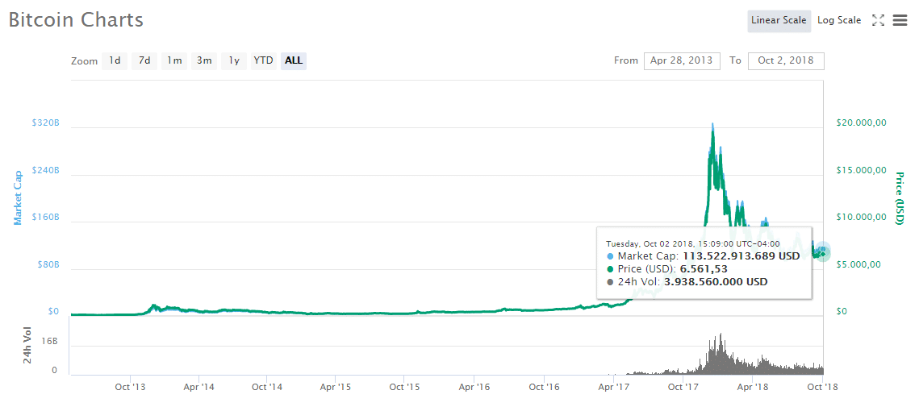Click the Apr '16 date label

(474, 387)
